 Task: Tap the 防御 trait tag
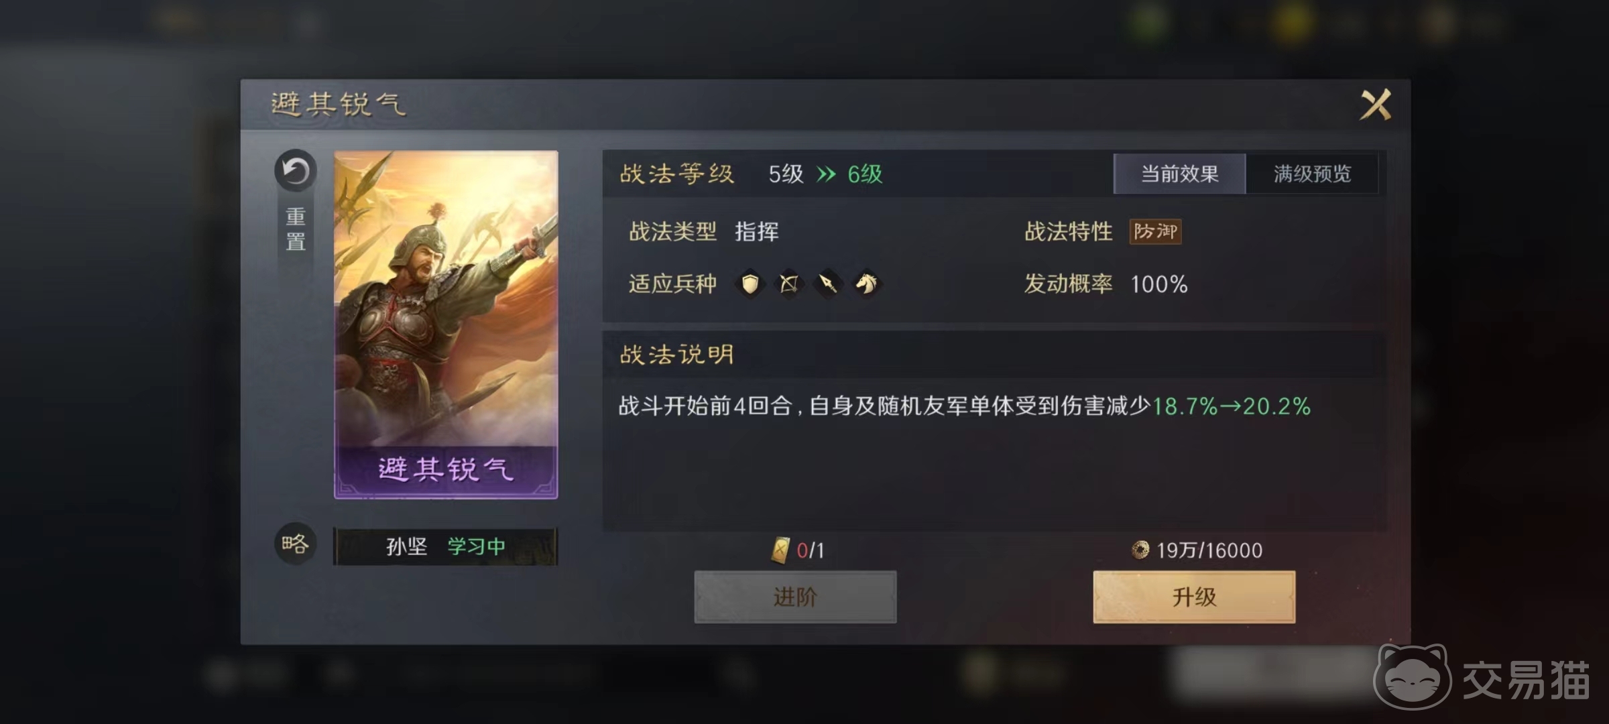1155,231
